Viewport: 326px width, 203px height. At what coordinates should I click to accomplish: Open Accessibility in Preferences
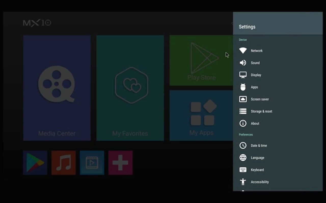(x=278, y=182)
